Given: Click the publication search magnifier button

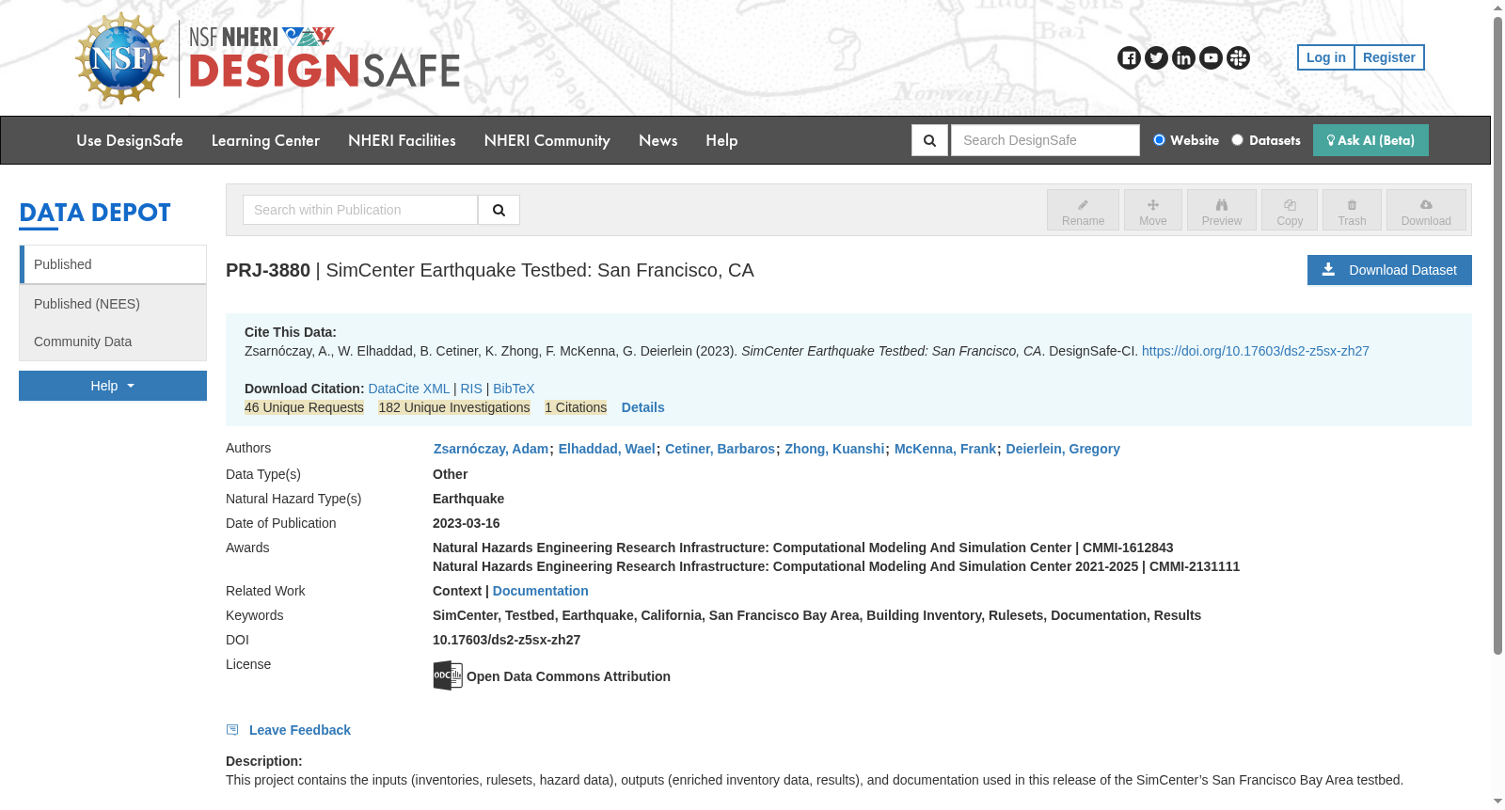Looking at the screenshot, I should pos(499,210).
